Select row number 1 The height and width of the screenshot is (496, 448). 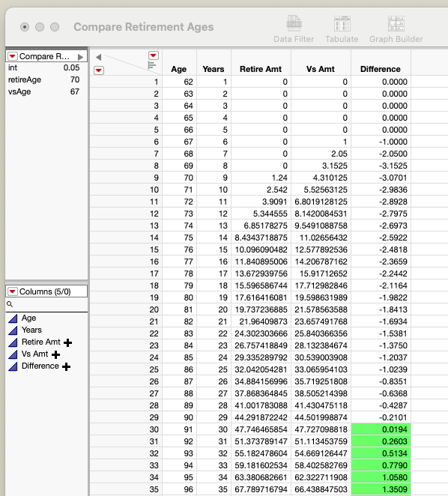(x=126, y=82)
